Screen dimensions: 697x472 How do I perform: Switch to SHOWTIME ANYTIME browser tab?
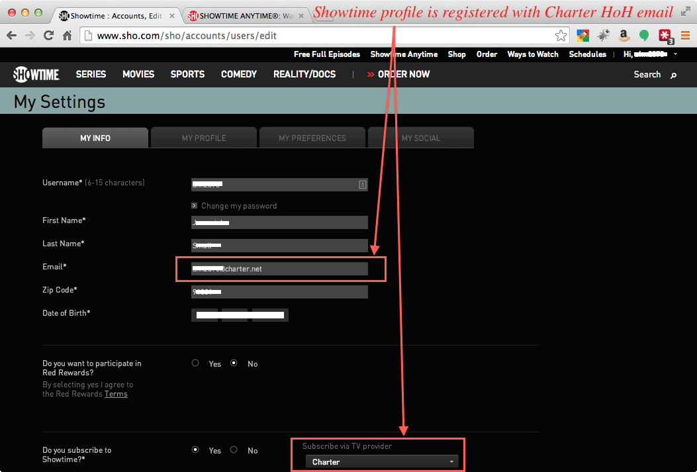click(x=246, y=16)
